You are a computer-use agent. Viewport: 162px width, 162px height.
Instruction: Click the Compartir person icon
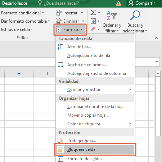[131, 3]
